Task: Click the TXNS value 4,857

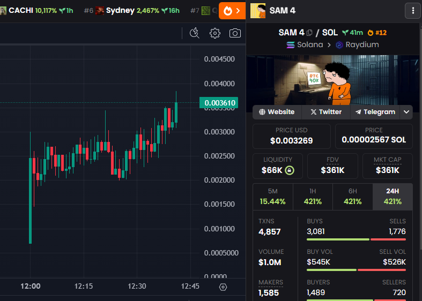Action: pos(269,232)
